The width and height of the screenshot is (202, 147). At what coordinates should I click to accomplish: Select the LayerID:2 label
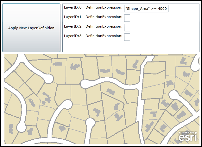click(x=73, y=26)
